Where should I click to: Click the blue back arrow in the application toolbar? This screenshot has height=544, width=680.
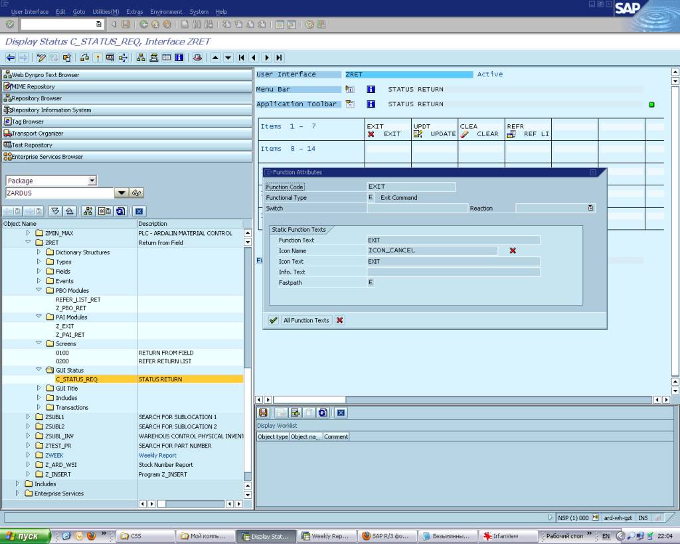pos(11,57)
